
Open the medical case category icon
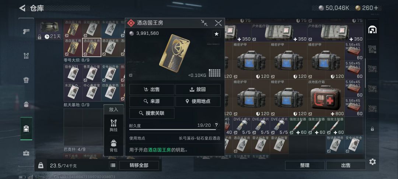click(26, 153)
